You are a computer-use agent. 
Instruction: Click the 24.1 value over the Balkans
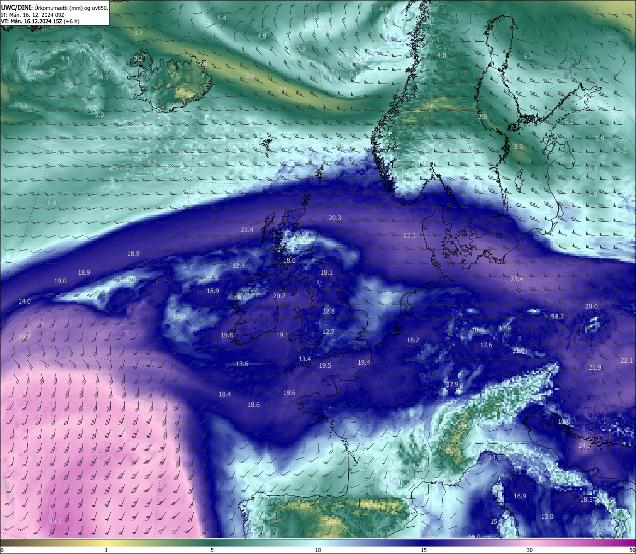click(x=584, y=445)
